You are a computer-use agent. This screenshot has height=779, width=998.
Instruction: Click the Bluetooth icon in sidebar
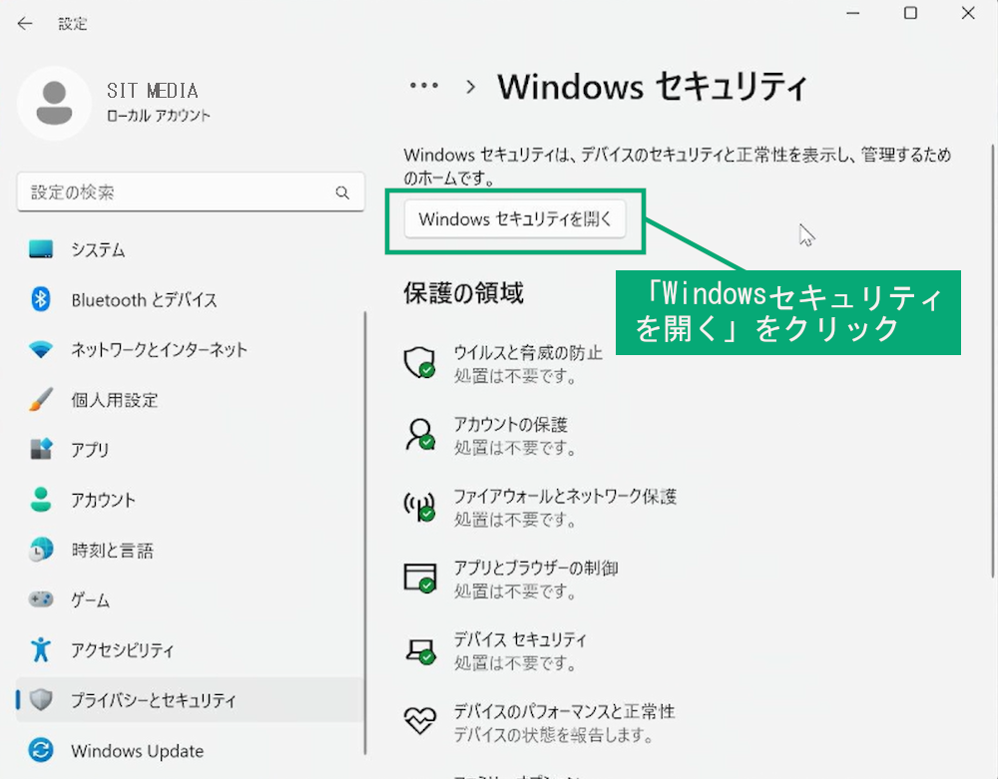(41, 299)
